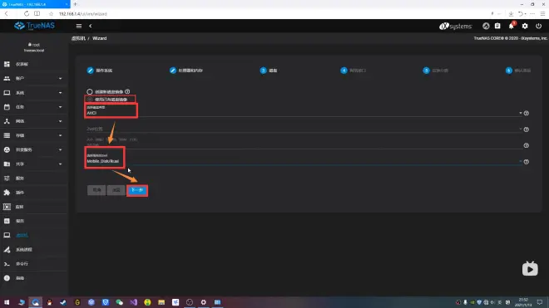The width and height of the screenshot is (549, 308).
Task: Open the Jails icon in sidebar
Action: [x=7, y=207]
